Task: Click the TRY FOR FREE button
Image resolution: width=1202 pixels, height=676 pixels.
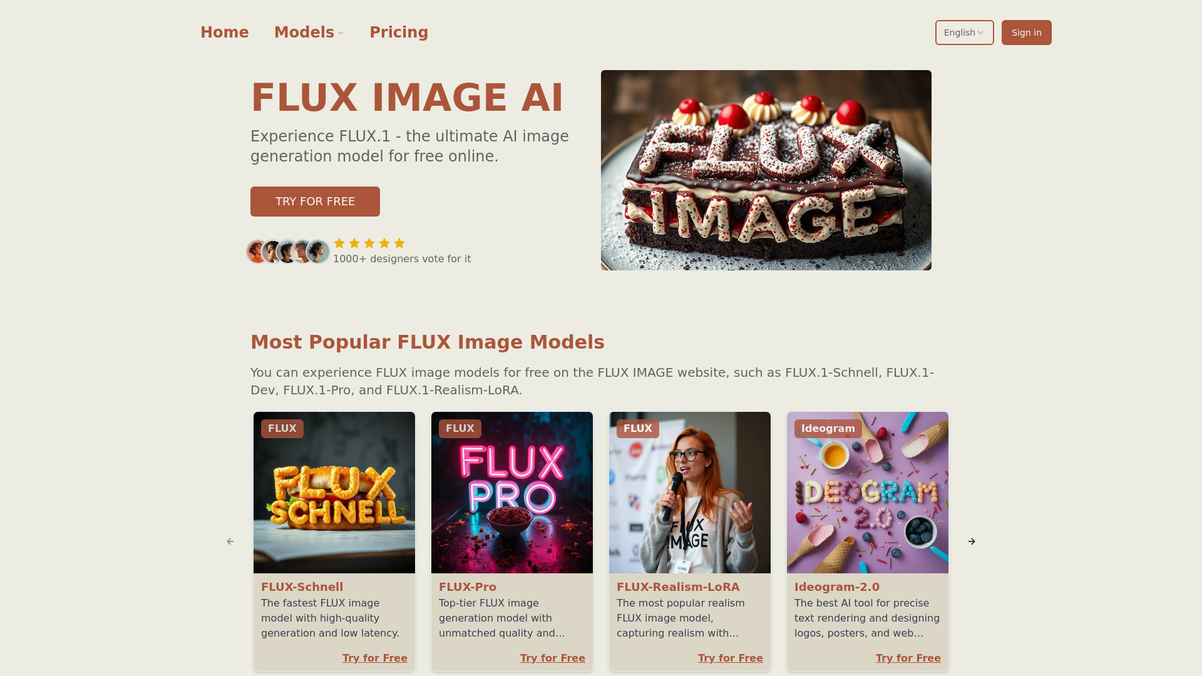Action: coord(314,202)
